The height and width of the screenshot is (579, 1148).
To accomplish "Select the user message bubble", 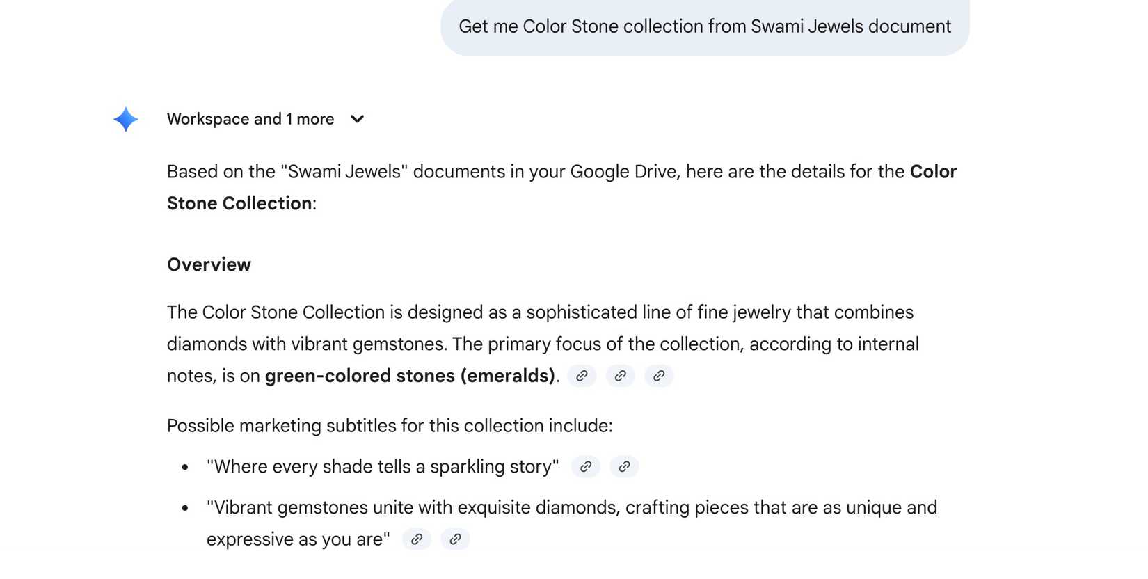I will (x=704, y=26).
